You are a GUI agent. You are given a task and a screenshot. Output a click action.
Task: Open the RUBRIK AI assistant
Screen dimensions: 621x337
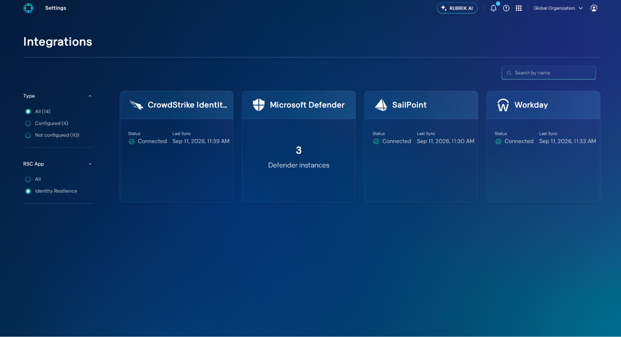pyautogui.click(x=457, y=8)
